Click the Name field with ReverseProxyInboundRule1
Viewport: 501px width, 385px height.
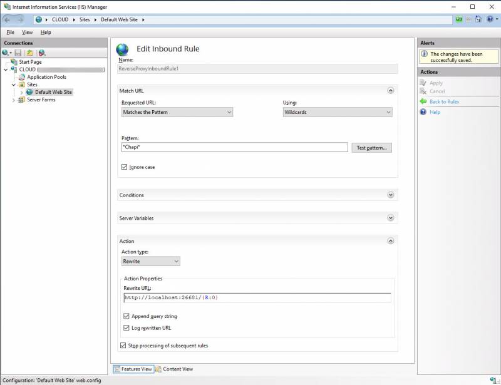coord(257,69)
